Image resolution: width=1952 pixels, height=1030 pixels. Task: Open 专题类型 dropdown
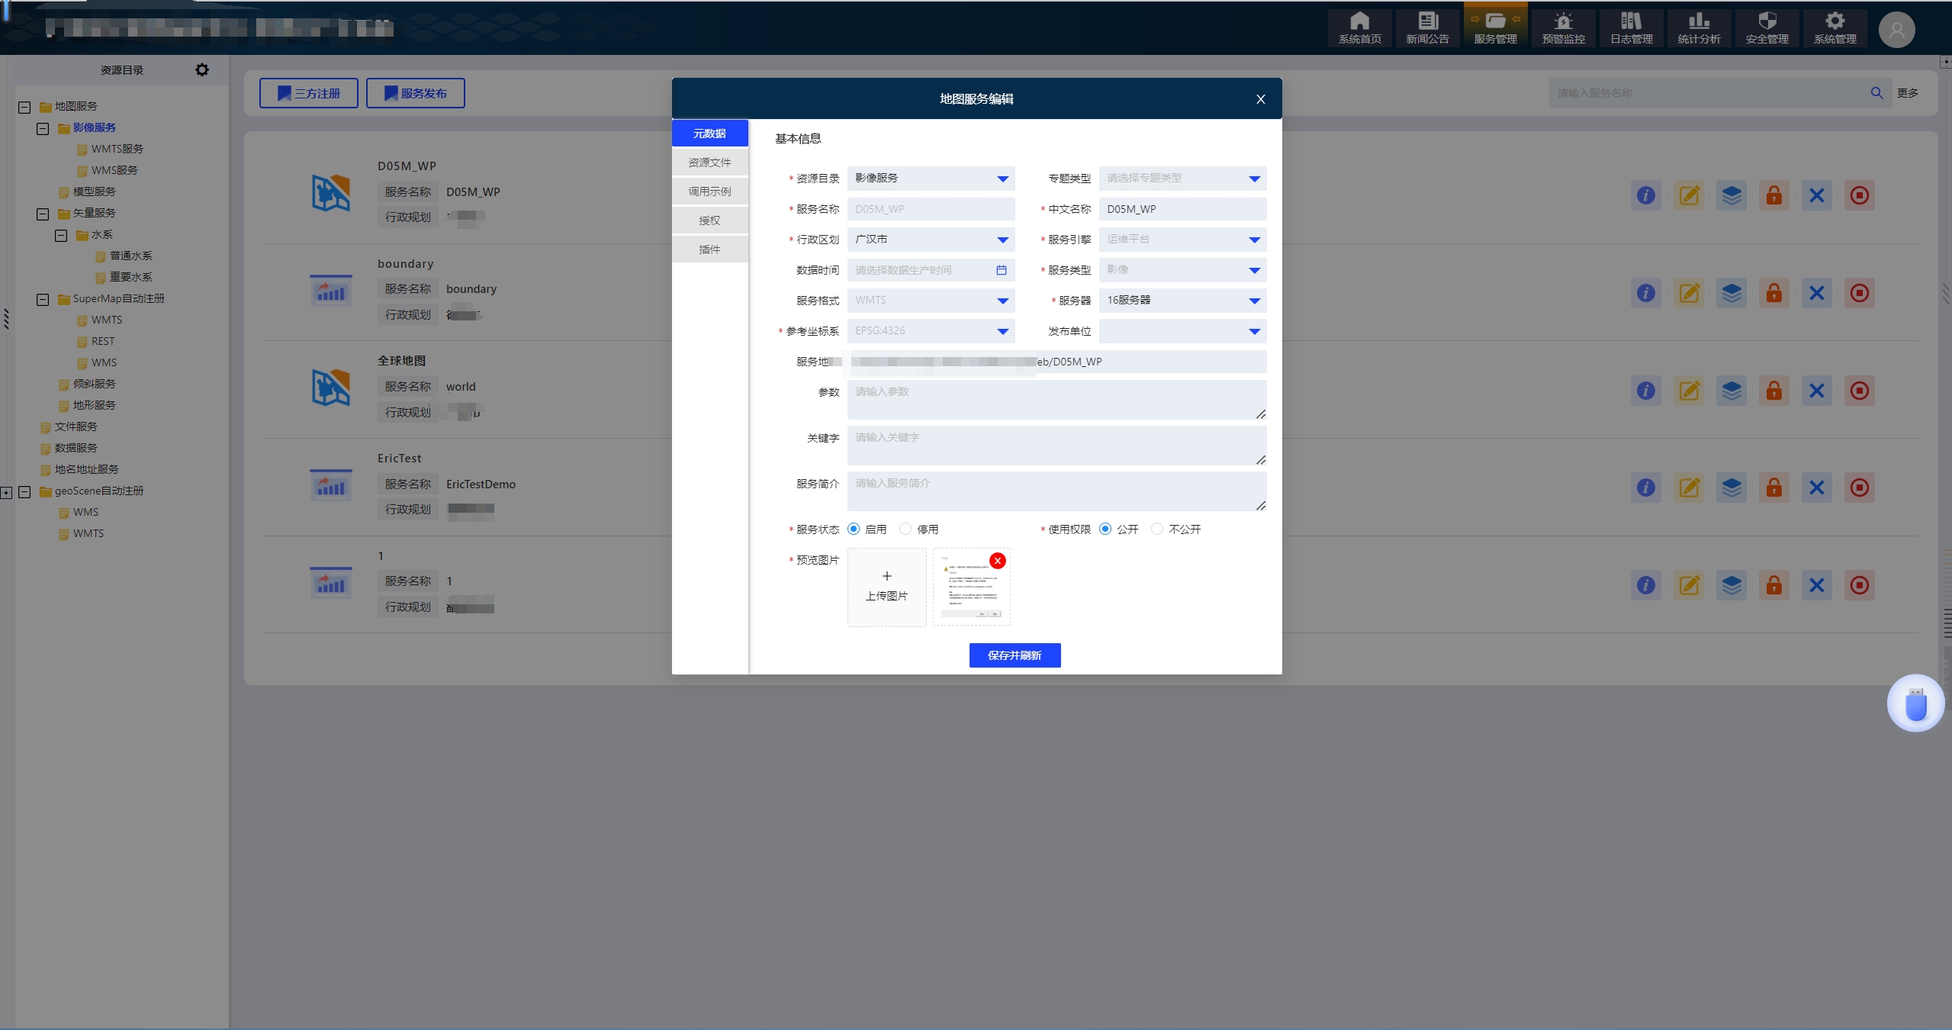(1182, 179)
